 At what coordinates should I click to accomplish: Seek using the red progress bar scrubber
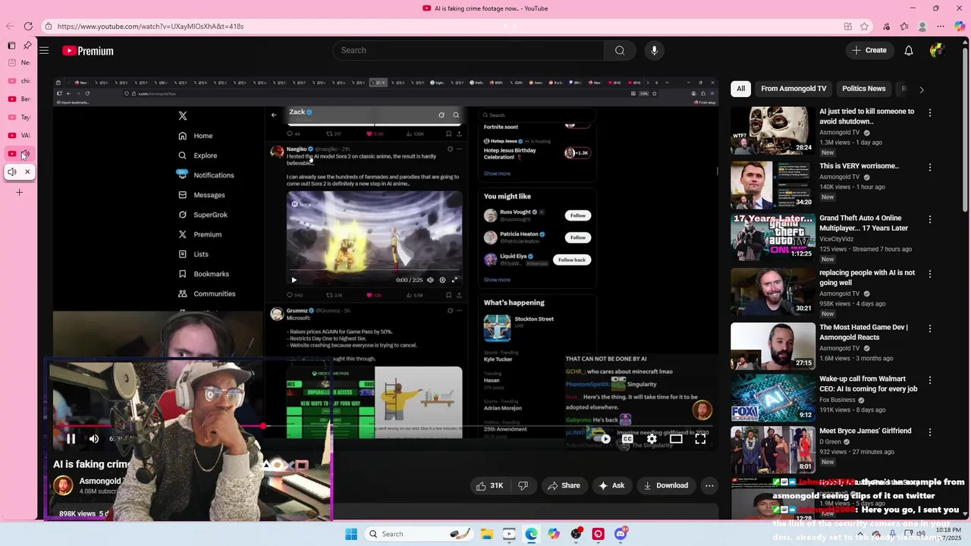point(263,425)
